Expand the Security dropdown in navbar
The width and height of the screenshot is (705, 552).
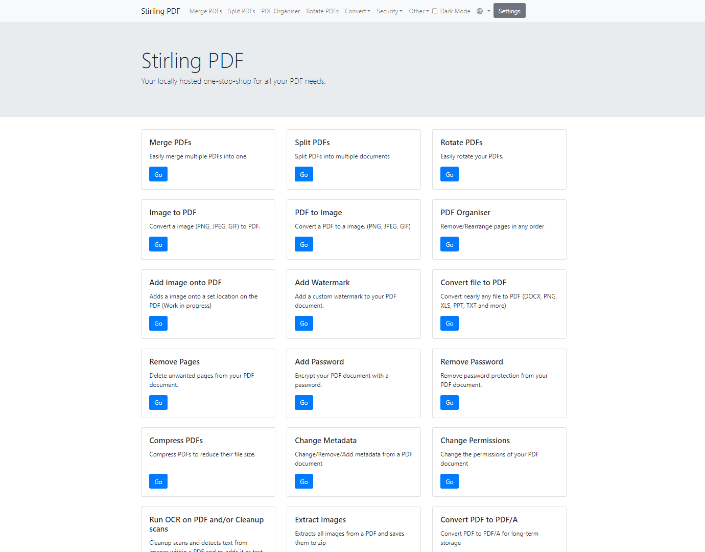point(389,11)
